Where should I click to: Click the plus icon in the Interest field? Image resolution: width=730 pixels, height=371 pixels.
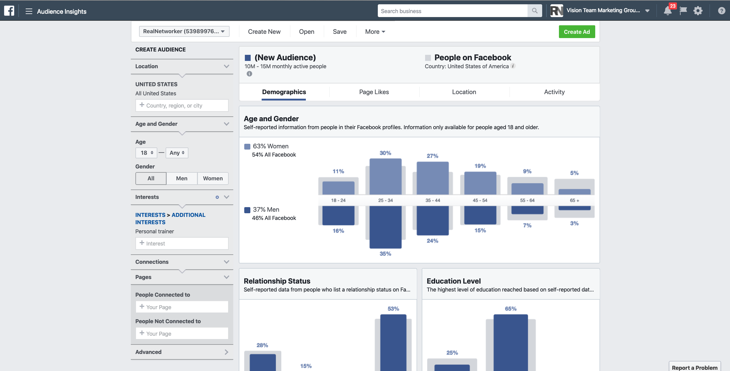142,243
